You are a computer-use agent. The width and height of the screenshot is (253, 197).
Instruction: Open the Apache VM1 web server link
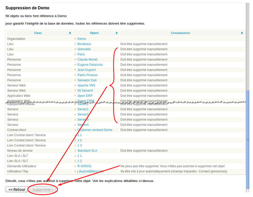(86, 85)
